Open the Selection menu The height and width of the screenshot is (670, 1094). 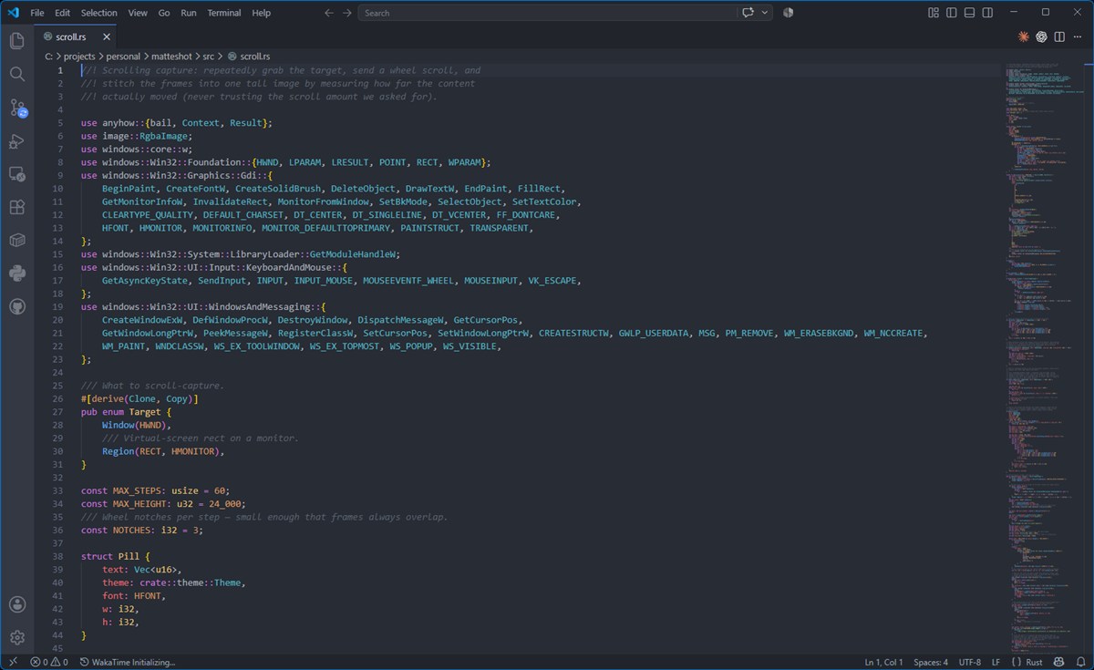[98, 13]
